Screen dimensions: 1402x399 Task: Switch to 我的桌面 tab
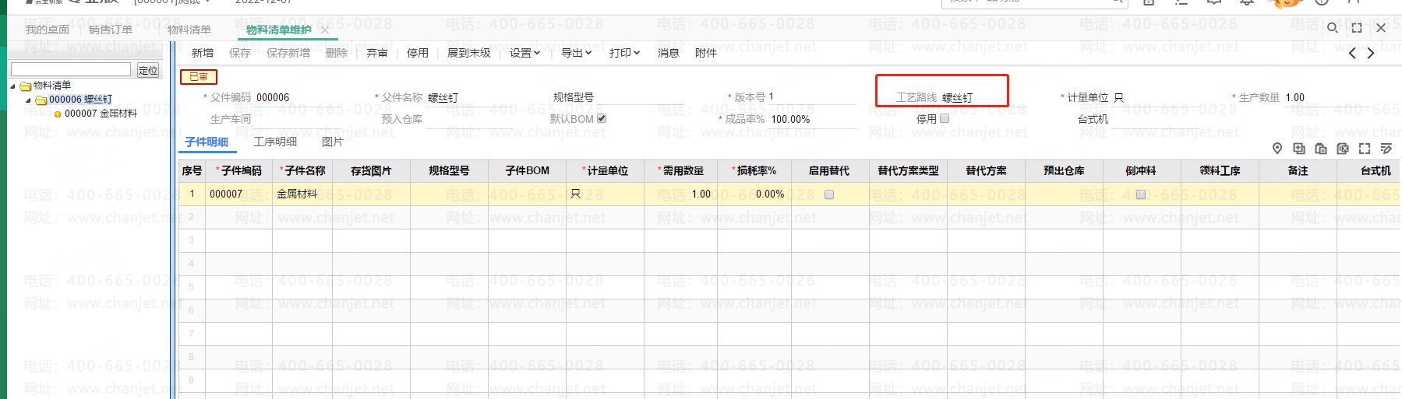47,30
